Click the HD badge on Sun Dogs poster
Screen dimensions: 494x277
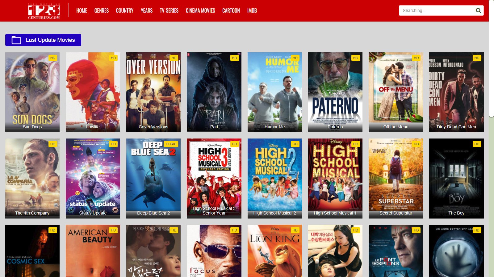(x=53, y=58)
